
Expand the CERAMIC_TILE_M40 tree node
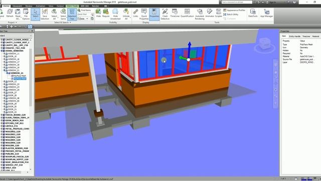2,48
